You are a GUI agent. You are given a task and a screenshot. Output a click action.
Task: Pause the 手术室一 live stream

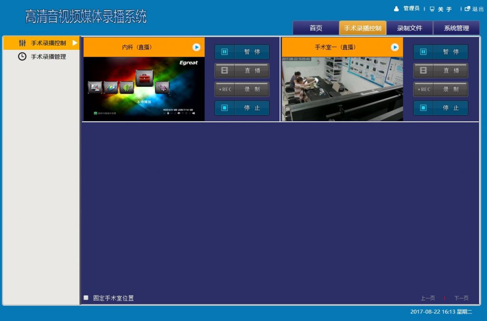440,52
